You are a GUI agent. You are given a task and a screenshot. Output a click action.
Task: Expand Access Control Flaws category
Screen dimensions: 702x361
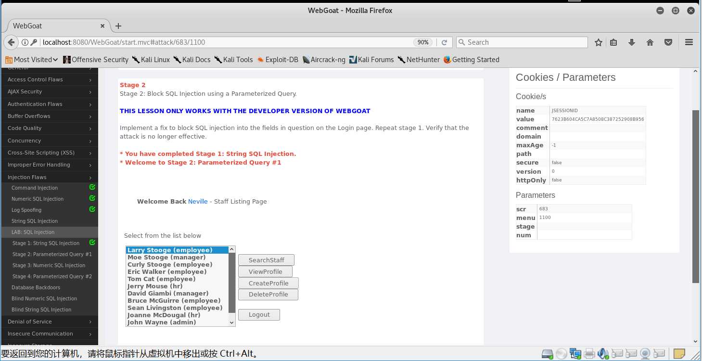click(x=49, y=79)
